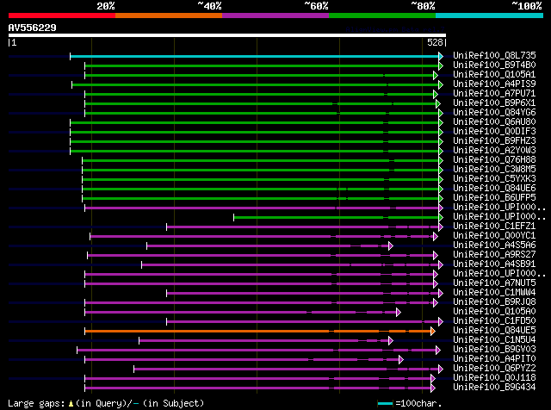Open the UniRef100_B9T4B0 hit label
Screen dimensions: 551x410
(494, 65)
